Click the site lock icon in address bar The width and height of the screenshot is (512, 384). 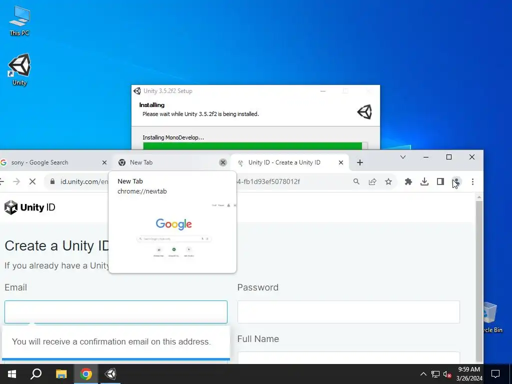coord(52,181)
